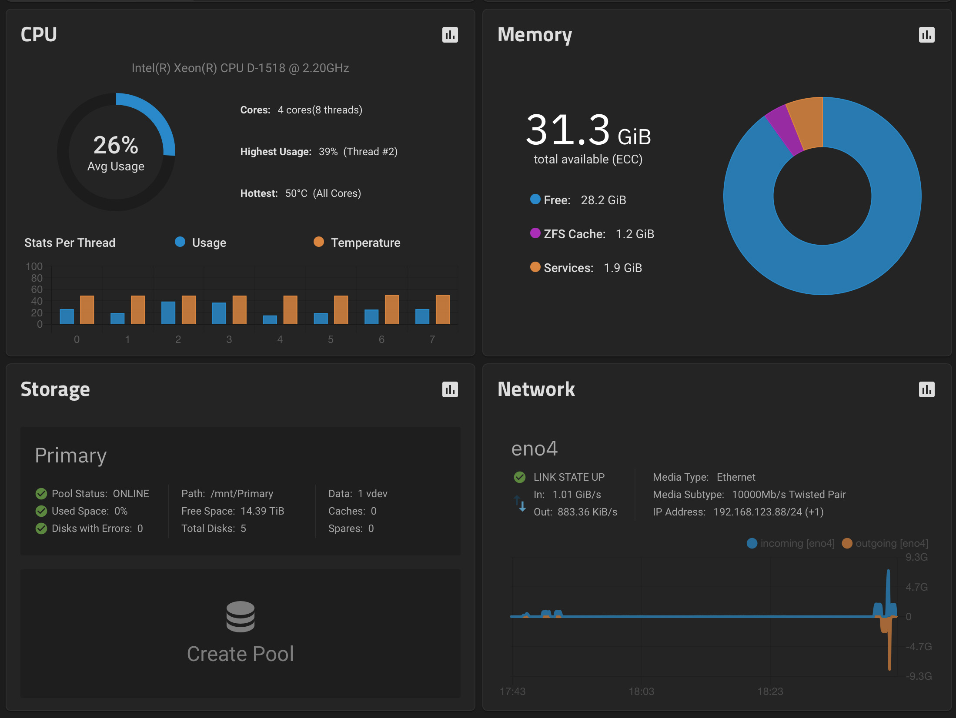Image resolution: width=956 pixels, height=718 pixels.
Task: Select the eno4 interface heading
Action: point(534,449)
